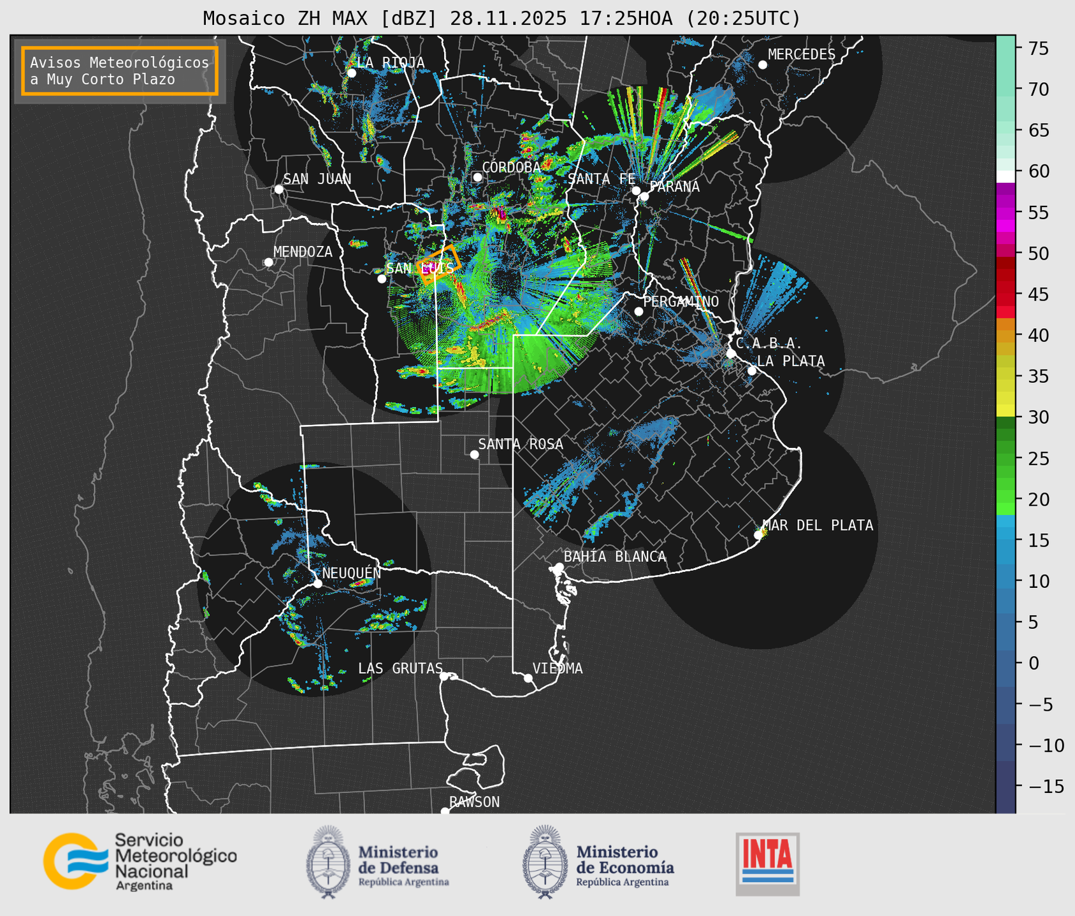Select the Viedma city marker
The width and height of the screenshot is (1075, 916).
[528, 678]
